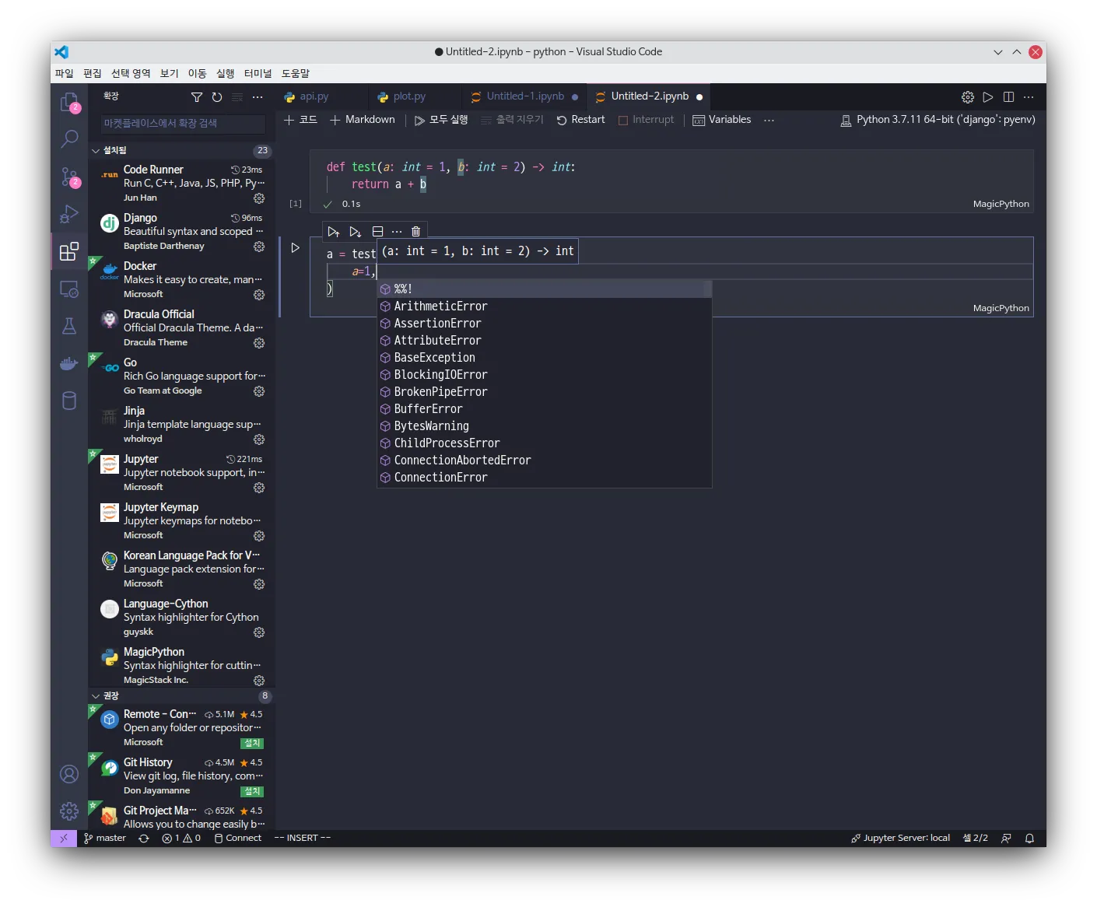The width and height of the screenshot is (1097, 907).
Task: Refresh the extensions list
Action: point(217,97)
